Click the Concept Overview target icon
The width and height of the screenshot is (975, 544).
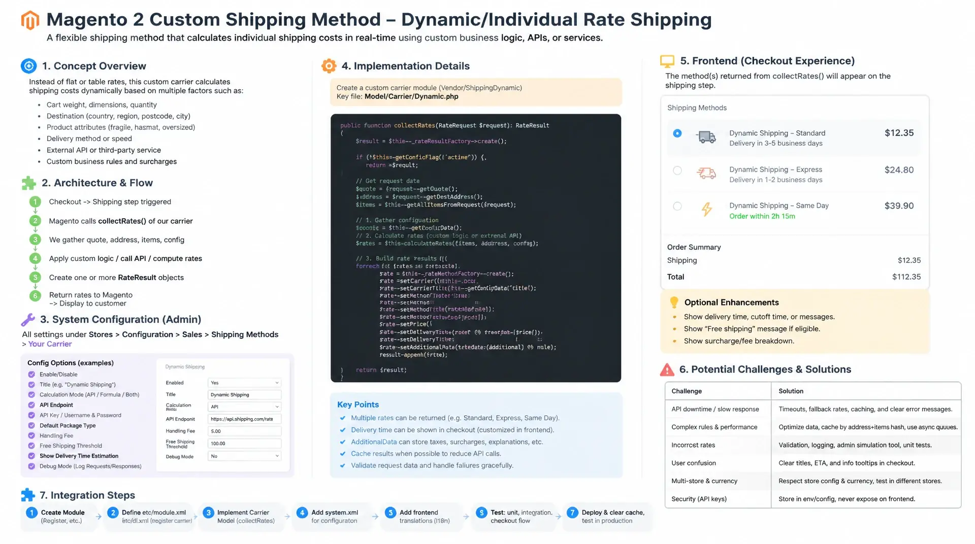(29, 66)
